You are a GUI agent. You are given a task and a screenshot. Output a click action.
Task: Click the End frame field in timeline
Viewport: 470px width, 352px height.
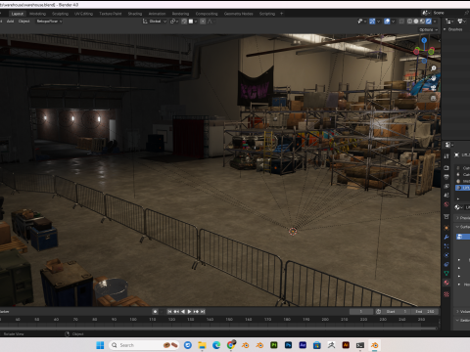pos(425,312)
